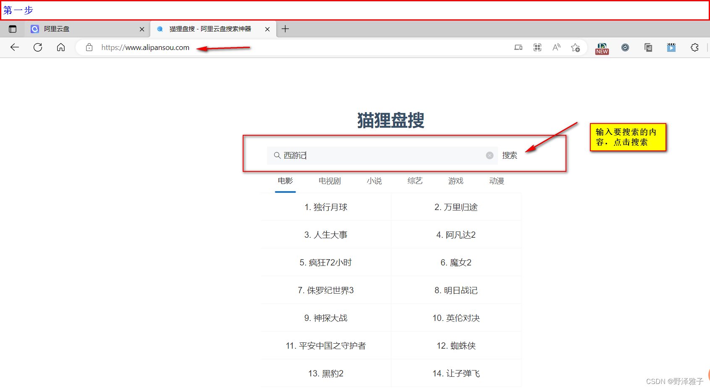Viewport: 710px width, 389px height.
Task: Focus the search field containing 西游记
Action: [x=382, y=155]
